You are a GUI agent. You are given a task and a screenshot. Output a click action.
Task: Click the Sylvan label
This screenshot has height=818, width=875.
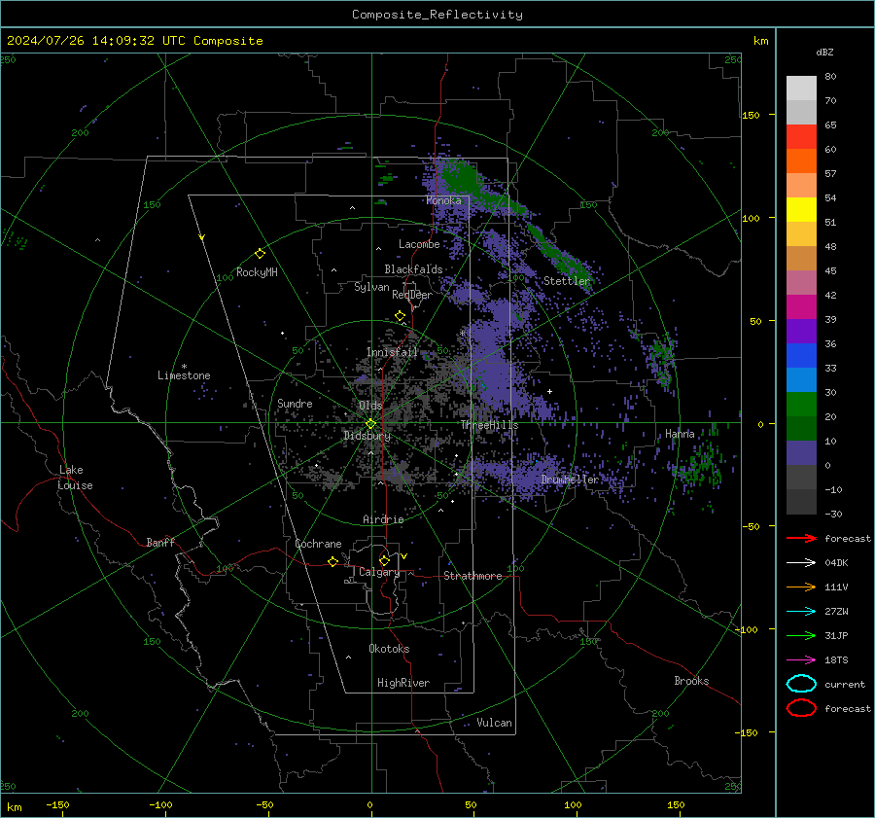(371, 287)
